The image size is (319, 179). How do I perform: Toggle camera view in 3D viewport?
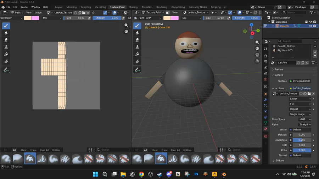(257, 55)
